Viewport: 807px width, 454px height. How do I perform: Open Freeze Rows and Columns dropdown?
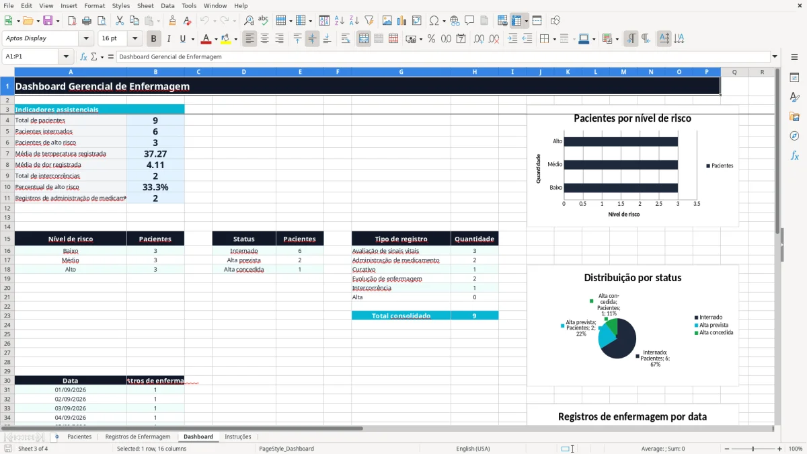pyautogui.click(x=527, y=21)
